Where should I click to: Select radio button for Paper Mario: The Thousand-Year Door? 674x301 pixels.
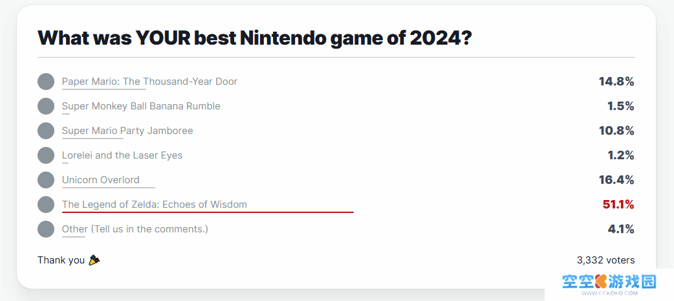[x=46, y=82]
